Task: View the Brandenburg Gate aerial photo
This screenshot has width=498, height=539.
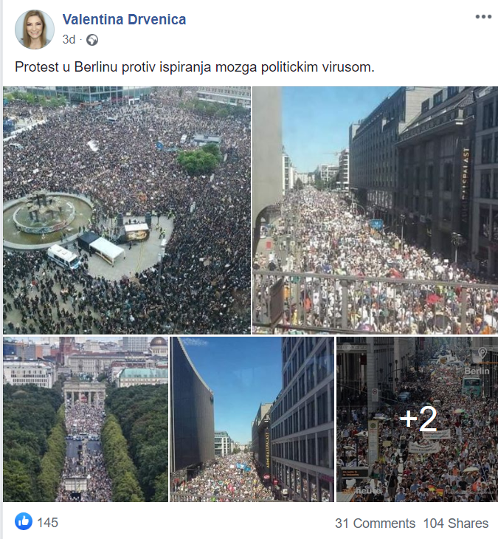Action: click(x=86, y=419)
